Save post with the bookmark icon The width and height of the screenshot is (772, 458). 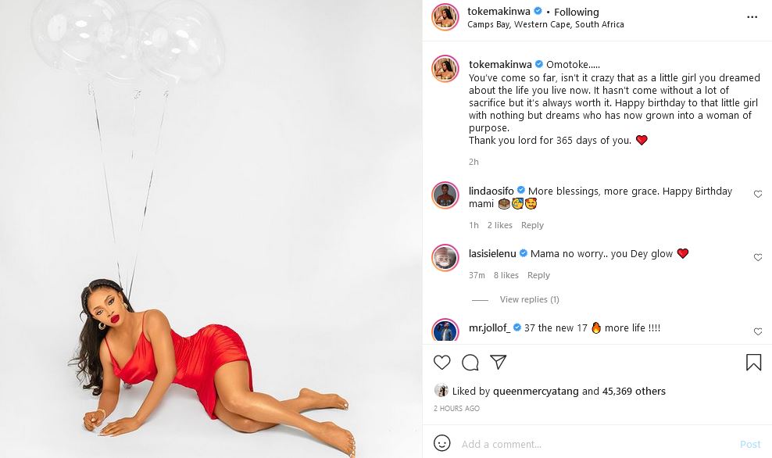click(x=753, y=363)
